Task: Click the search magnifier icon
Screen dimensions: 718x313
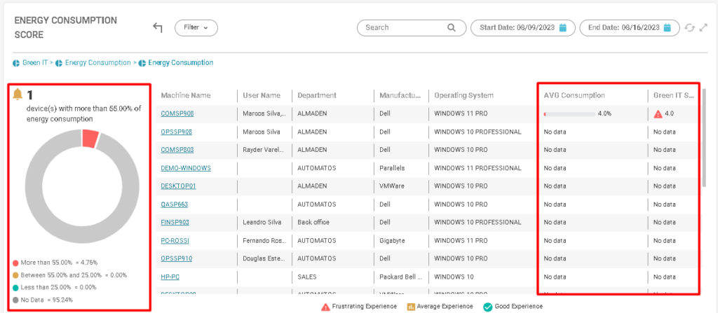Action: coord(452,28)
